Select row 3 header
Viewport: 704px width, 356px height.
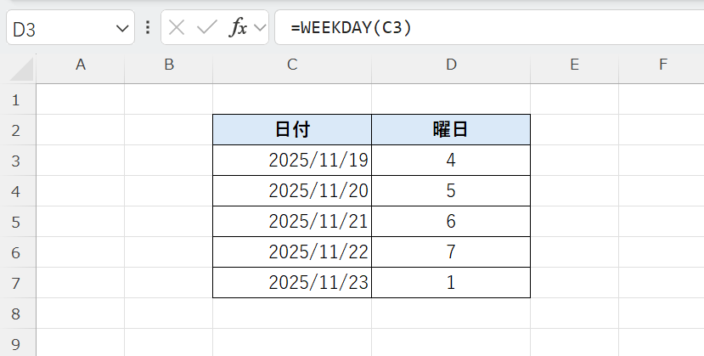click(x=15, y=161)
